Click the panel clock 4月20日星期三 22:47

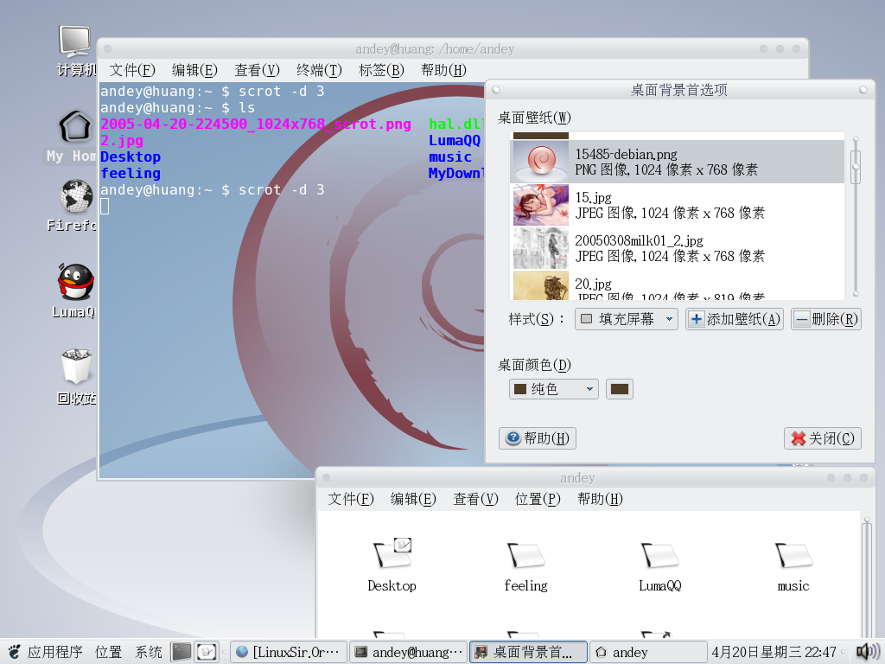(774, 652)
